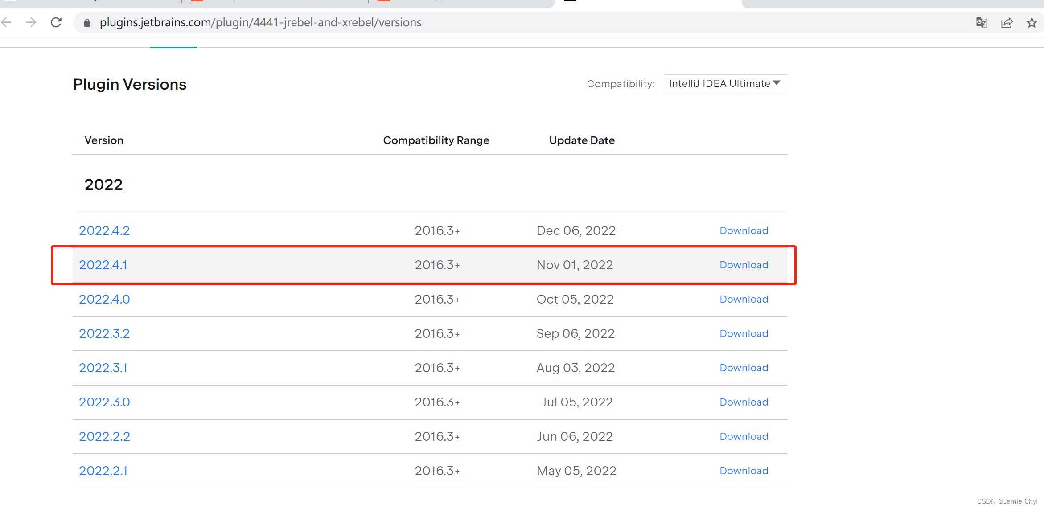Open the IntelliJ IDEA Ultimate compatibility dropdown

coord(725,84)
